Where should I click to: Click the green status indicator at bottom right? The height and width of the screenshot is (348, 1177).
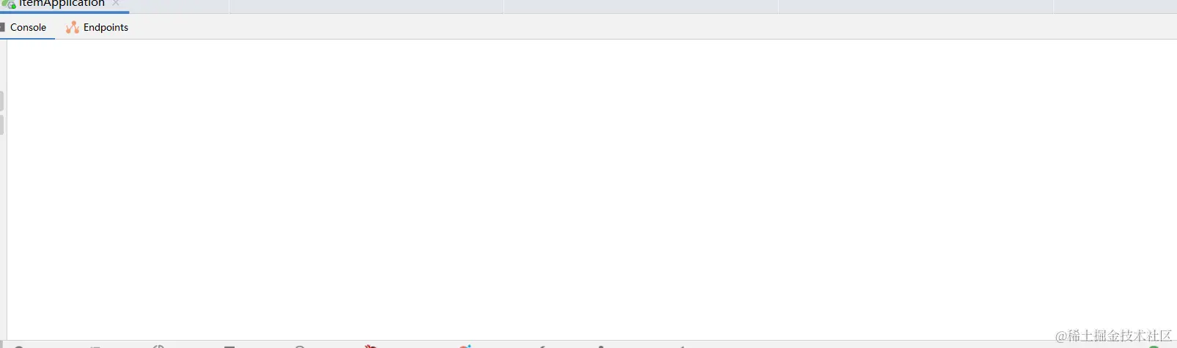click(x=1154, y=346)
